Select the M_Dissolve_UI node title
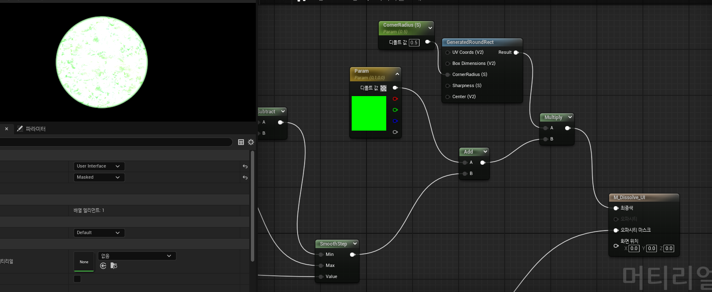This screenshot has width=712, height=292. click(629, 198)
